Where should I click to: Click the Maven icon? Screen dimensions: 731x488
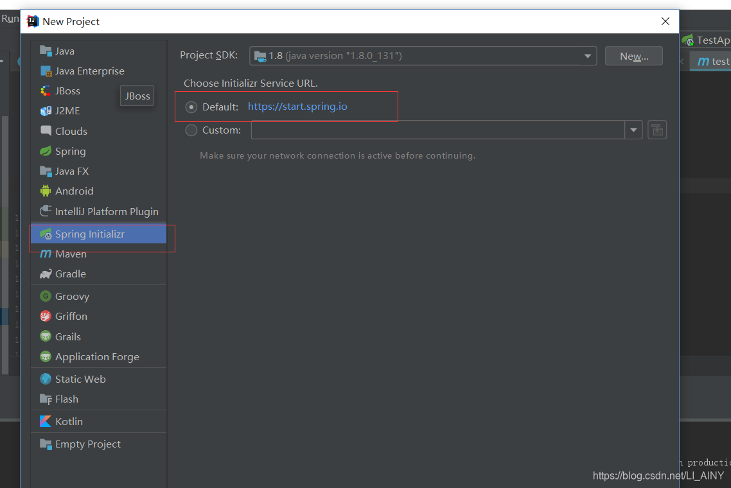tap(46, 254)
